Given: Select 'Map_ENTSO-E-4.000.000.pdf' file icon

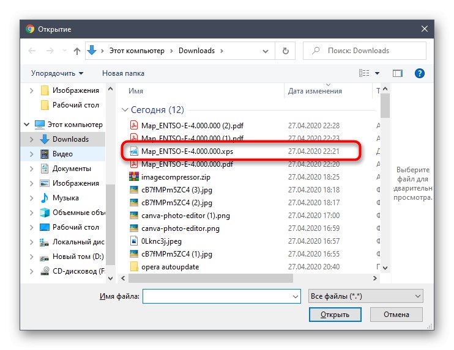Looking at the screenshot, I should 134,164.
